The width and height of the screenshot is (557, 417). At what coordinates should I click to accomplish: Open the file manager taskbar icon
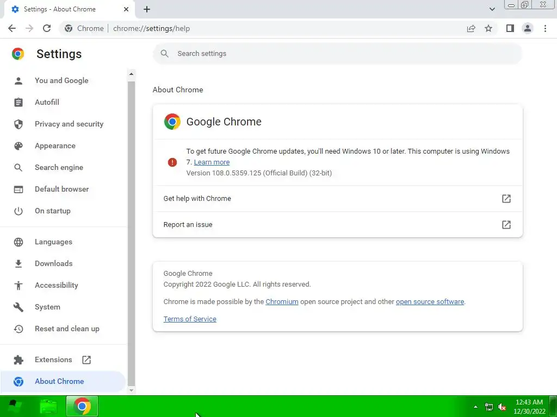click(48, 407)
